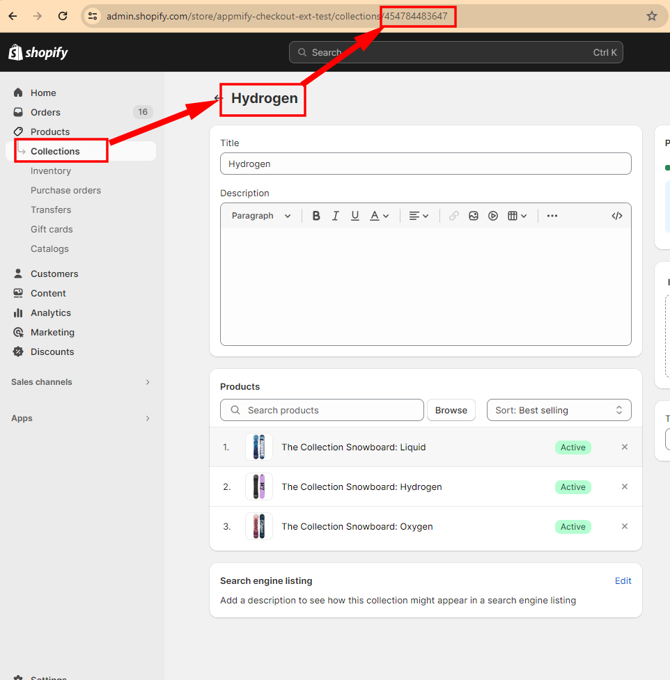The width and height of the screenshot is (670, 680).
Task: Open Inventory in the sidebar
Action: [x=51, y=171]
